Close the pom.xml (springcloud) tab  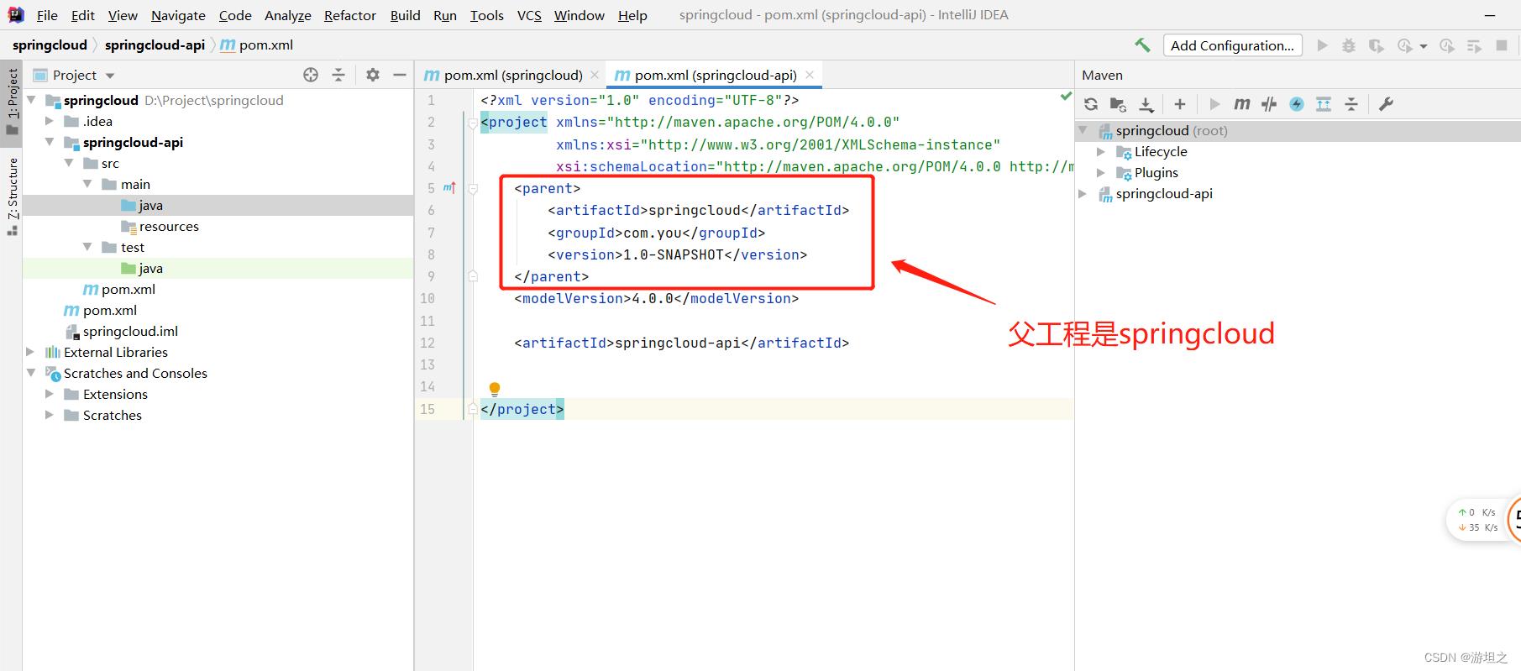coord(595,75)
